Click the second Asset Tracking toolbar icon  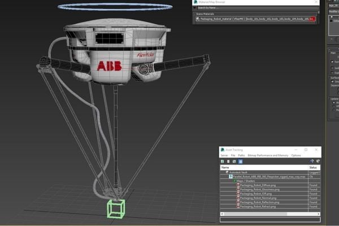coord(228,161)
